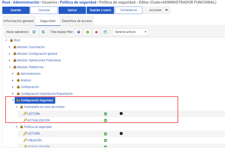Toggle green check for CREACIÓN permission
Image resolution: width=225 pixels, height=149 pixels.
coord(105,140)
